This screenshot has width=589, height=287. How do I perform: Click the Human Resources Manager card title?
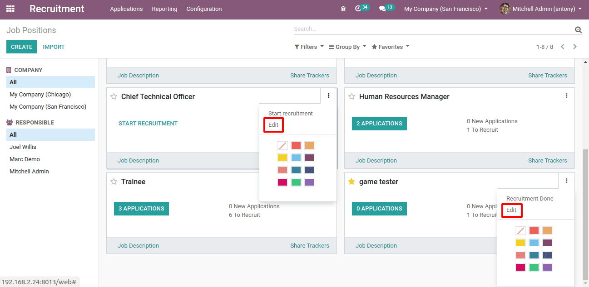404,97
